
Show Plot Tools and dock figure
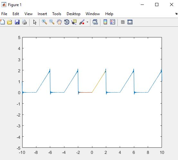pyautogui.click(x=130, y=22)
